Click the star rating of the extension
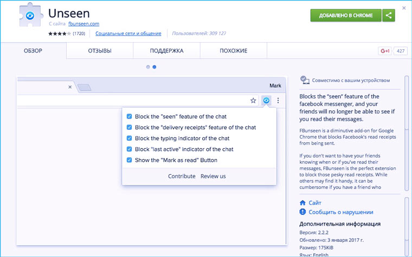 (x=59, y=34)
